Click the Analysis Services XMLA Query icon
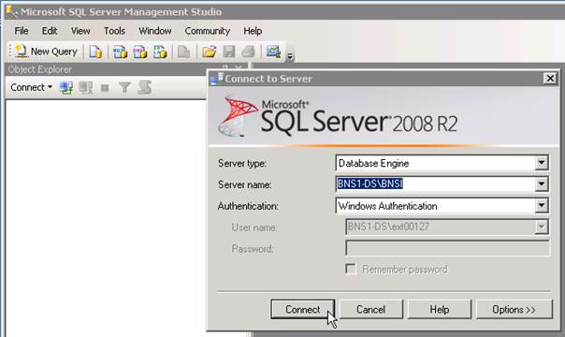Viewport: 565px width, 337px height. pos(160,51)
